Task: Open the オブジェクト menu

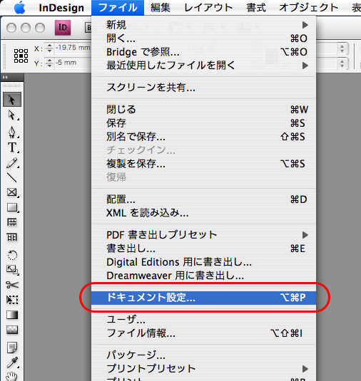Action: [309, 8]
